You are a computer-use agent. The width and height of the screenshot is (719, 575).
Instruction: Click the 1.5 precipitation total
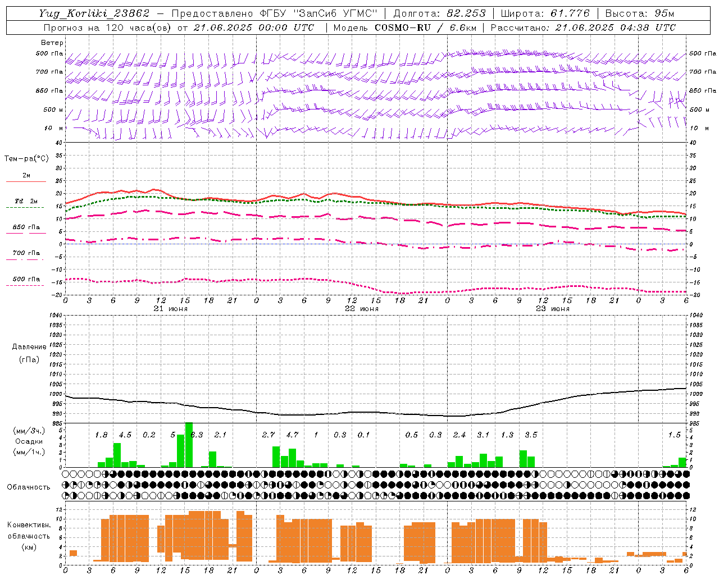pyautogui.click(x=674, y=435)
